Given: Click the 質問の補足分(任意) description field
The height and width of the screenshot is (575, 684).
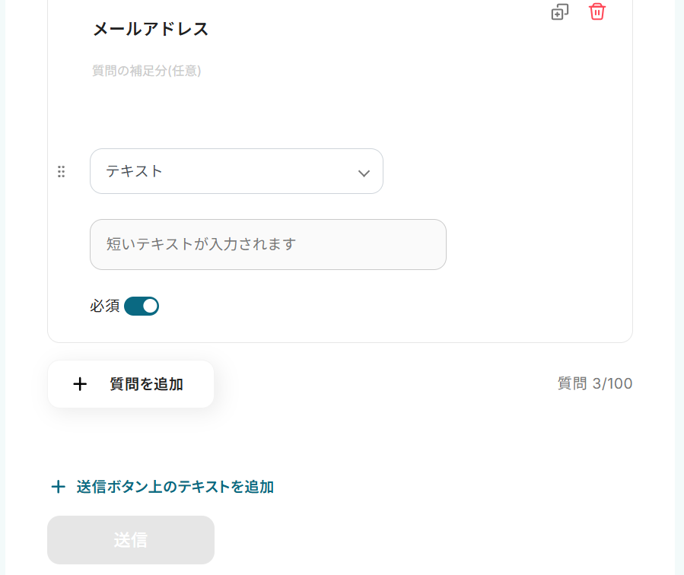Looking at the screenshot, I should coord(147,71).
